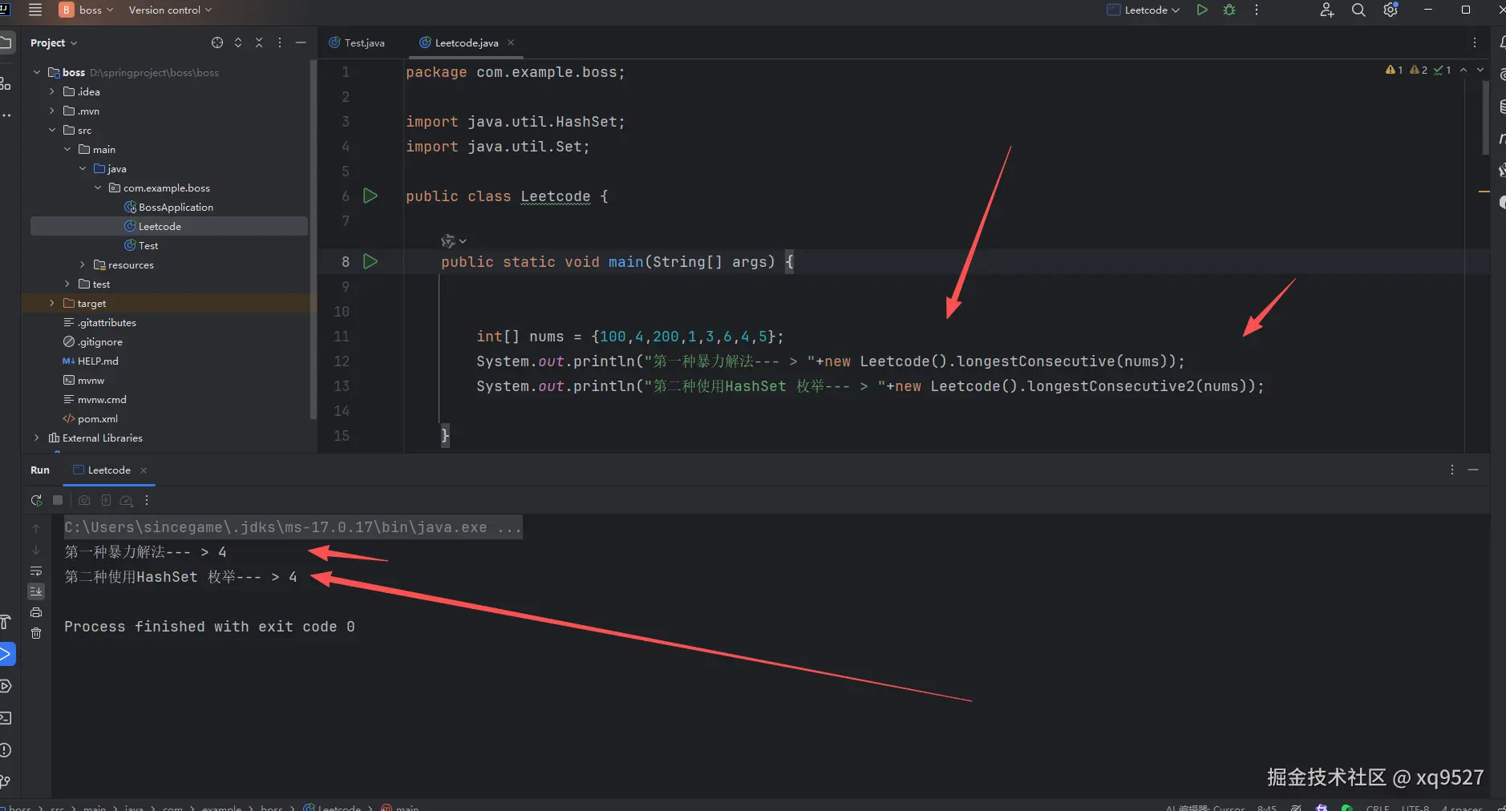
Task: Open Terminal tool window from sidebar
Action: [x=6, y=718]
